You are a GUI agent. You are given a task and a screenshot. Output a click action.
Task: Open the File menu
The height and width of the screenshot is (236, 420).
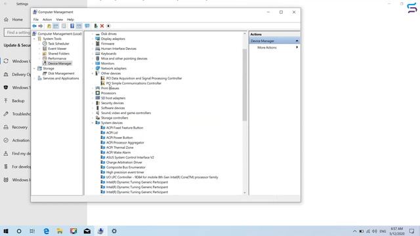(x=36, y=20)
